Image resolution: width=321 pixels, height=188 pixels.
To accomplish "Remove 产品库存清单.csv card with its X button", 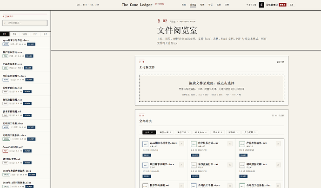I will tap(278, 144).
